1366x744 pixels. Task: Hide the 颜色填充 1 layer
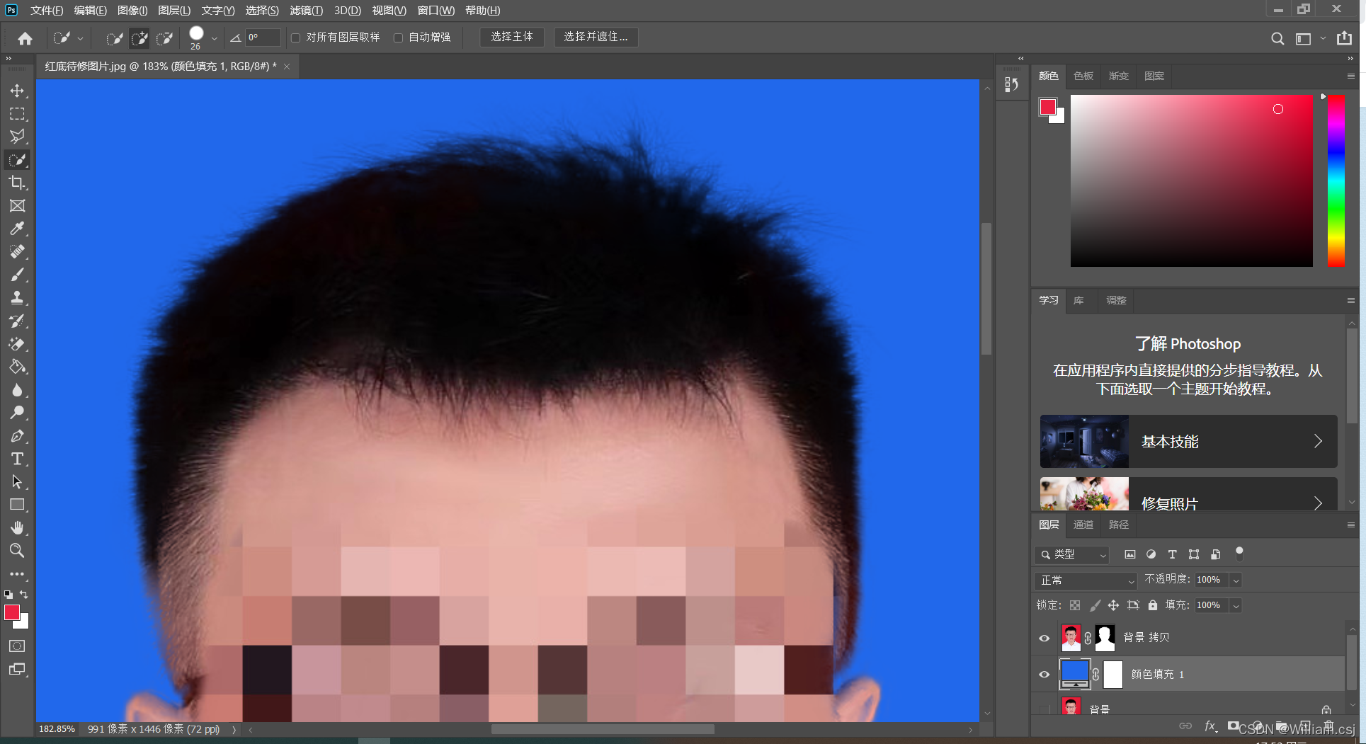1044,674
